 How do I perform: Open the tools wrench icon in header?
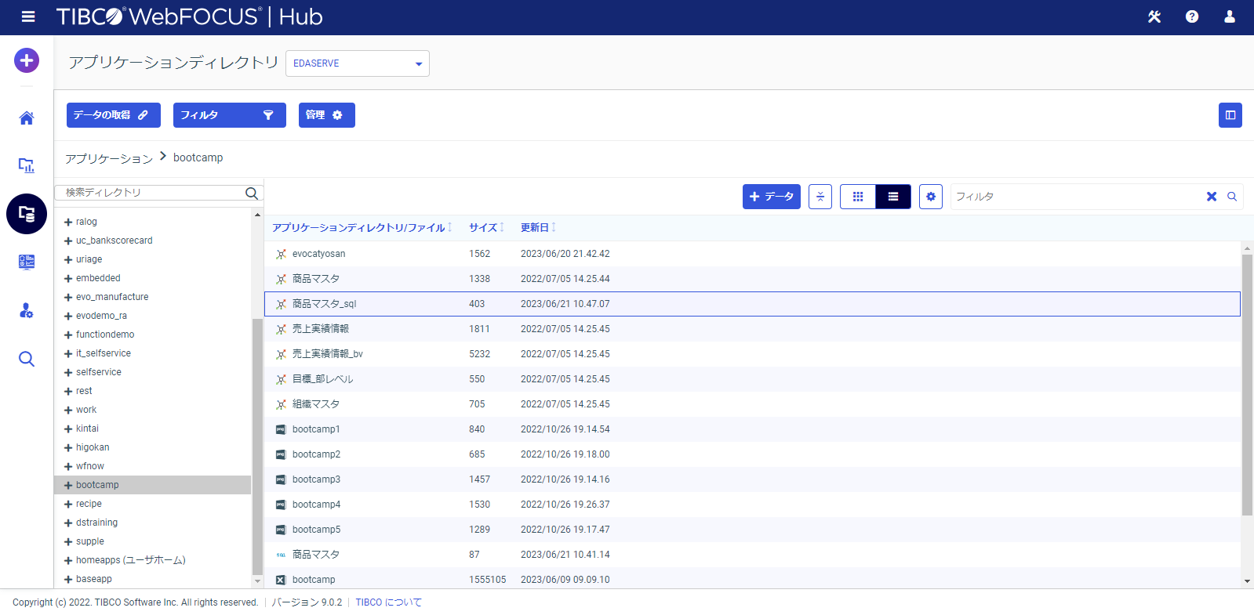click(x=1154, y=16)
